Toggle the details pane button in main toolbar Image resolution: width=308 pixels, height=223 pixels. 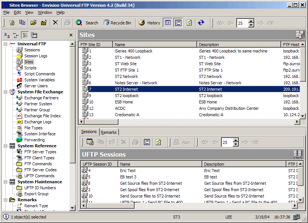click(x=178, y=23)
